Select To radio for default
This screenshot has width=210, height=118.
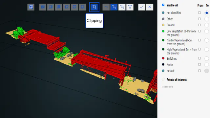(206, 71)
